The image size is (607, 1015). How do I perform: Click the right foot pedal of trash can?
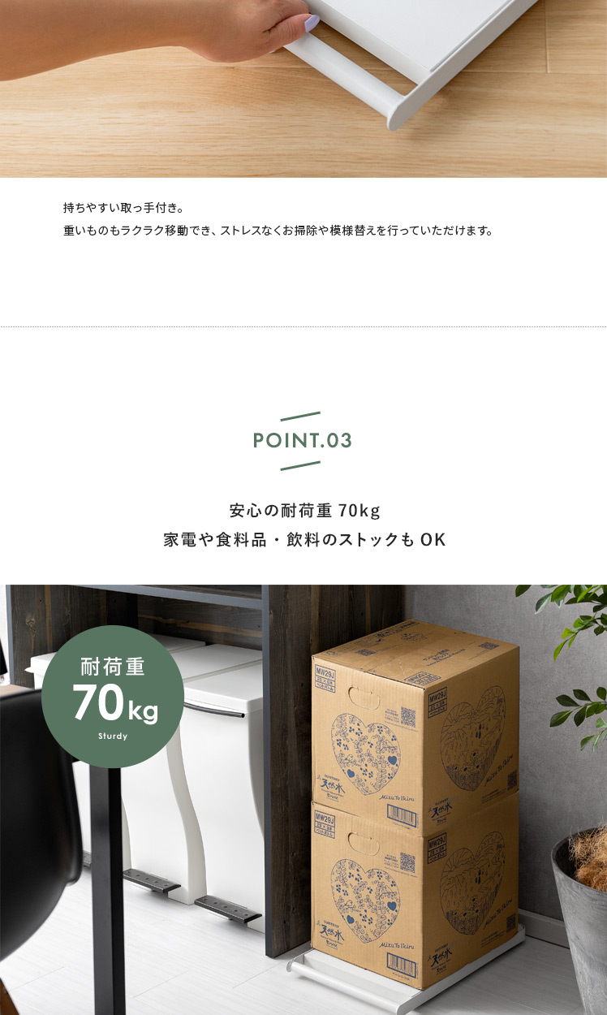(227, 907)
